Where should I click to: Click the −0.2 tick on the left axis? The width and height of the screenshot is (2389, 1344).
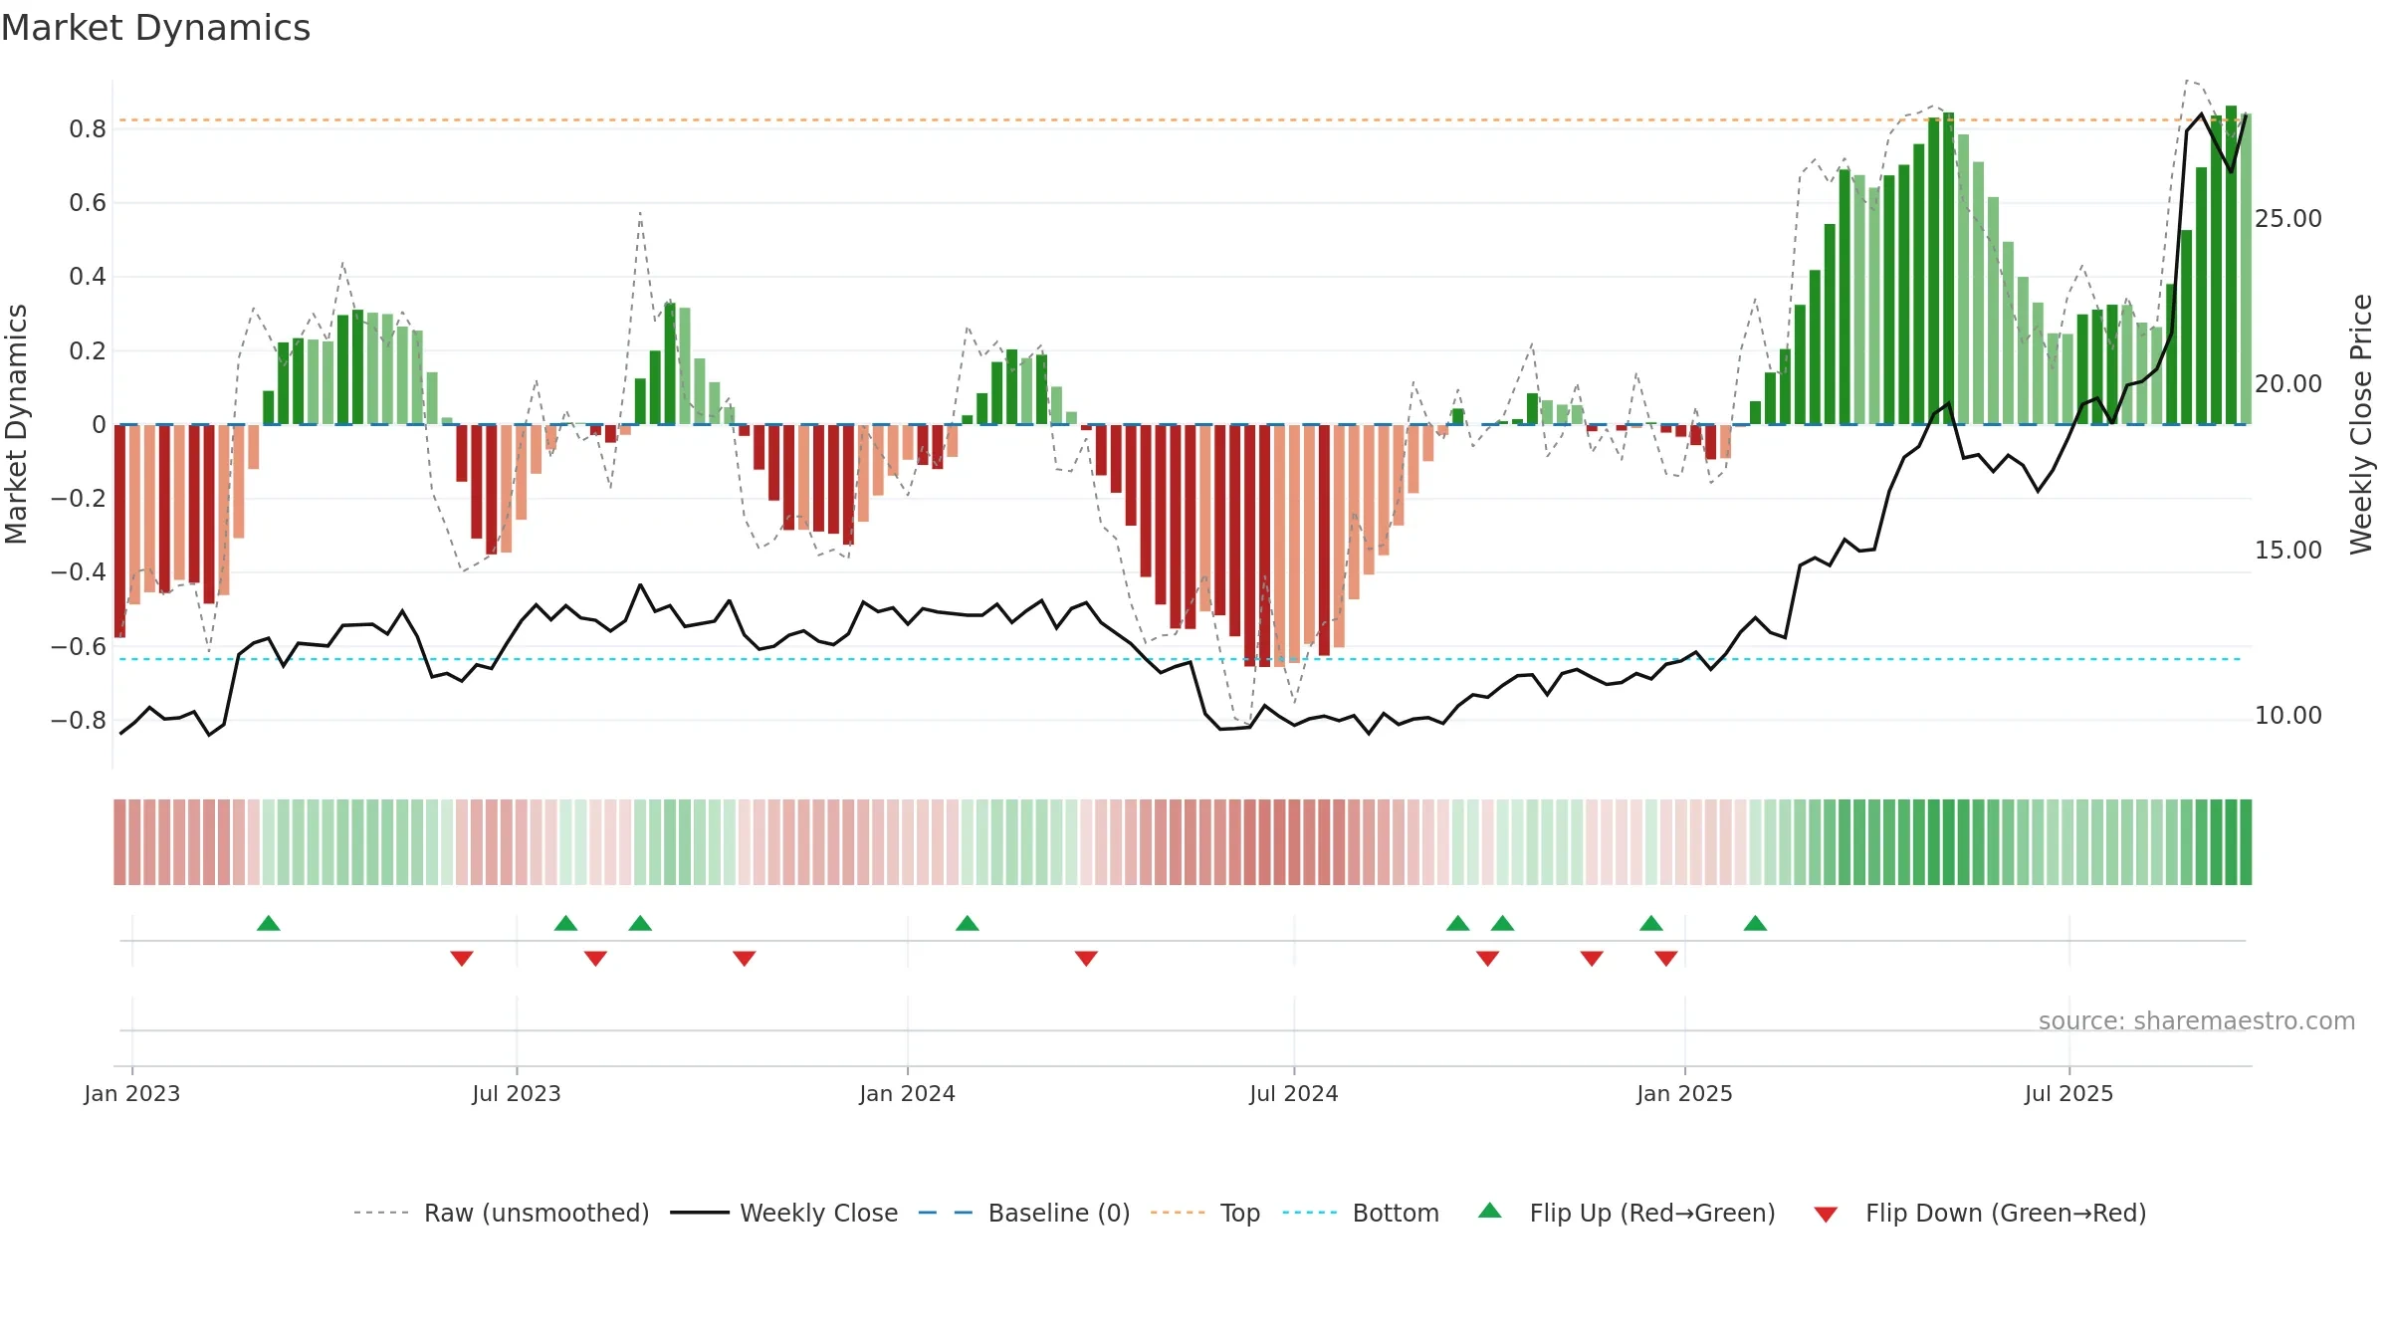pos(79,498)
